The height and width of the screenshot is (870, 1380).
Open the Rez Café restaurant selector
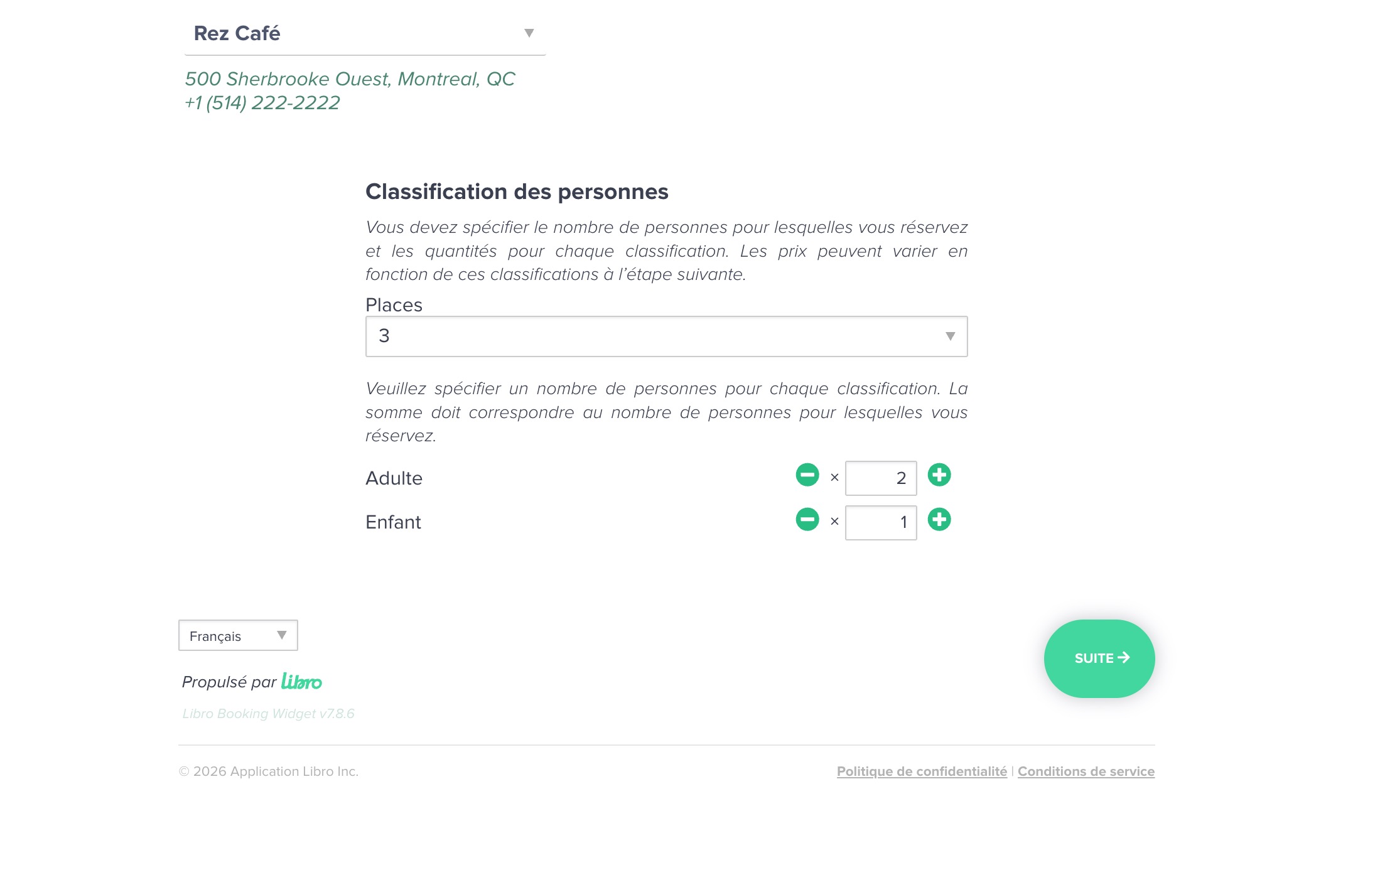(x=365, y=33)
